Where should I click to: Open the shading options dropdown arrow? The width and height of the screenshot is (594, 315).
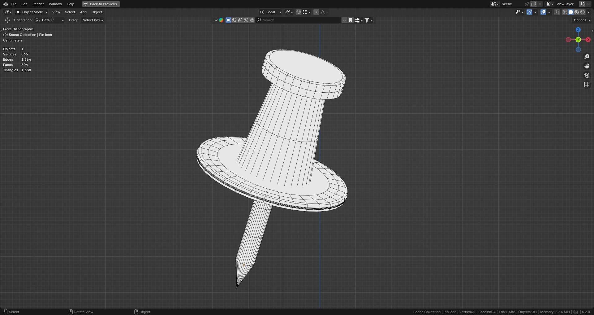pos(589,12)
